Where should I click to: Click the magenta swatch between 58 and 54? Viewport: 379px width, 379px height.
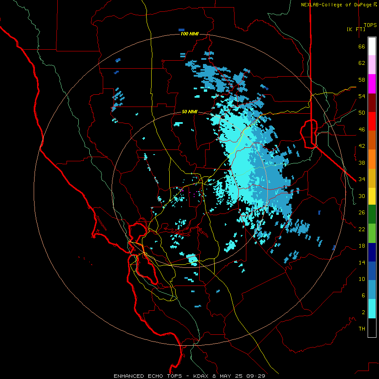pos(372,84)
